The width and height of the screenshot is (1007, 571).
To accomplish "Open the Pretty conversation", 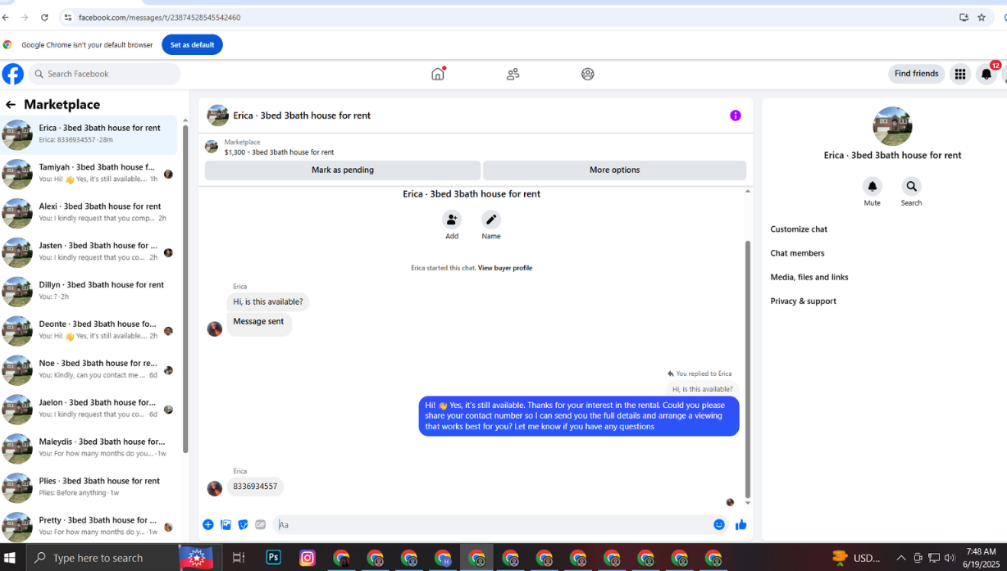I will tap(89, 526).
